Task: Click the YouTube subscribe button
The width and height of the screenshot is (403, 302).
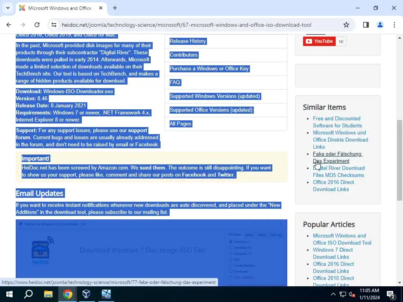Action: pos(319,41)
